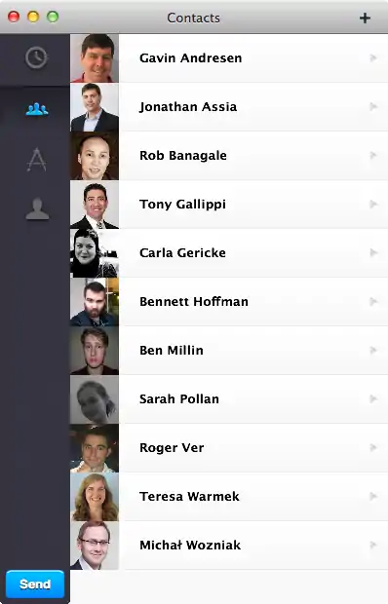Click the Send button

tap(35, 584)
